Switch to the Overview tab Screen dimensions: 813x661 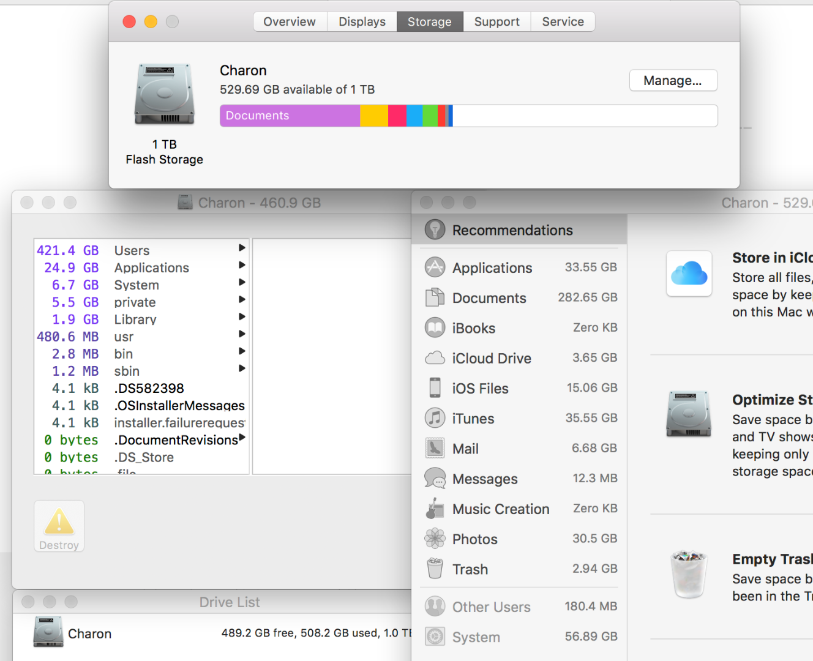290,21
